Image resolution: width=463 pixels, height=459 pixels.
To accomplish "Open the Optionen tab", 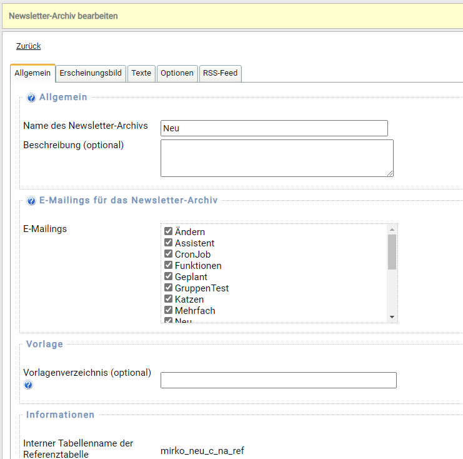I will (177, 73).
